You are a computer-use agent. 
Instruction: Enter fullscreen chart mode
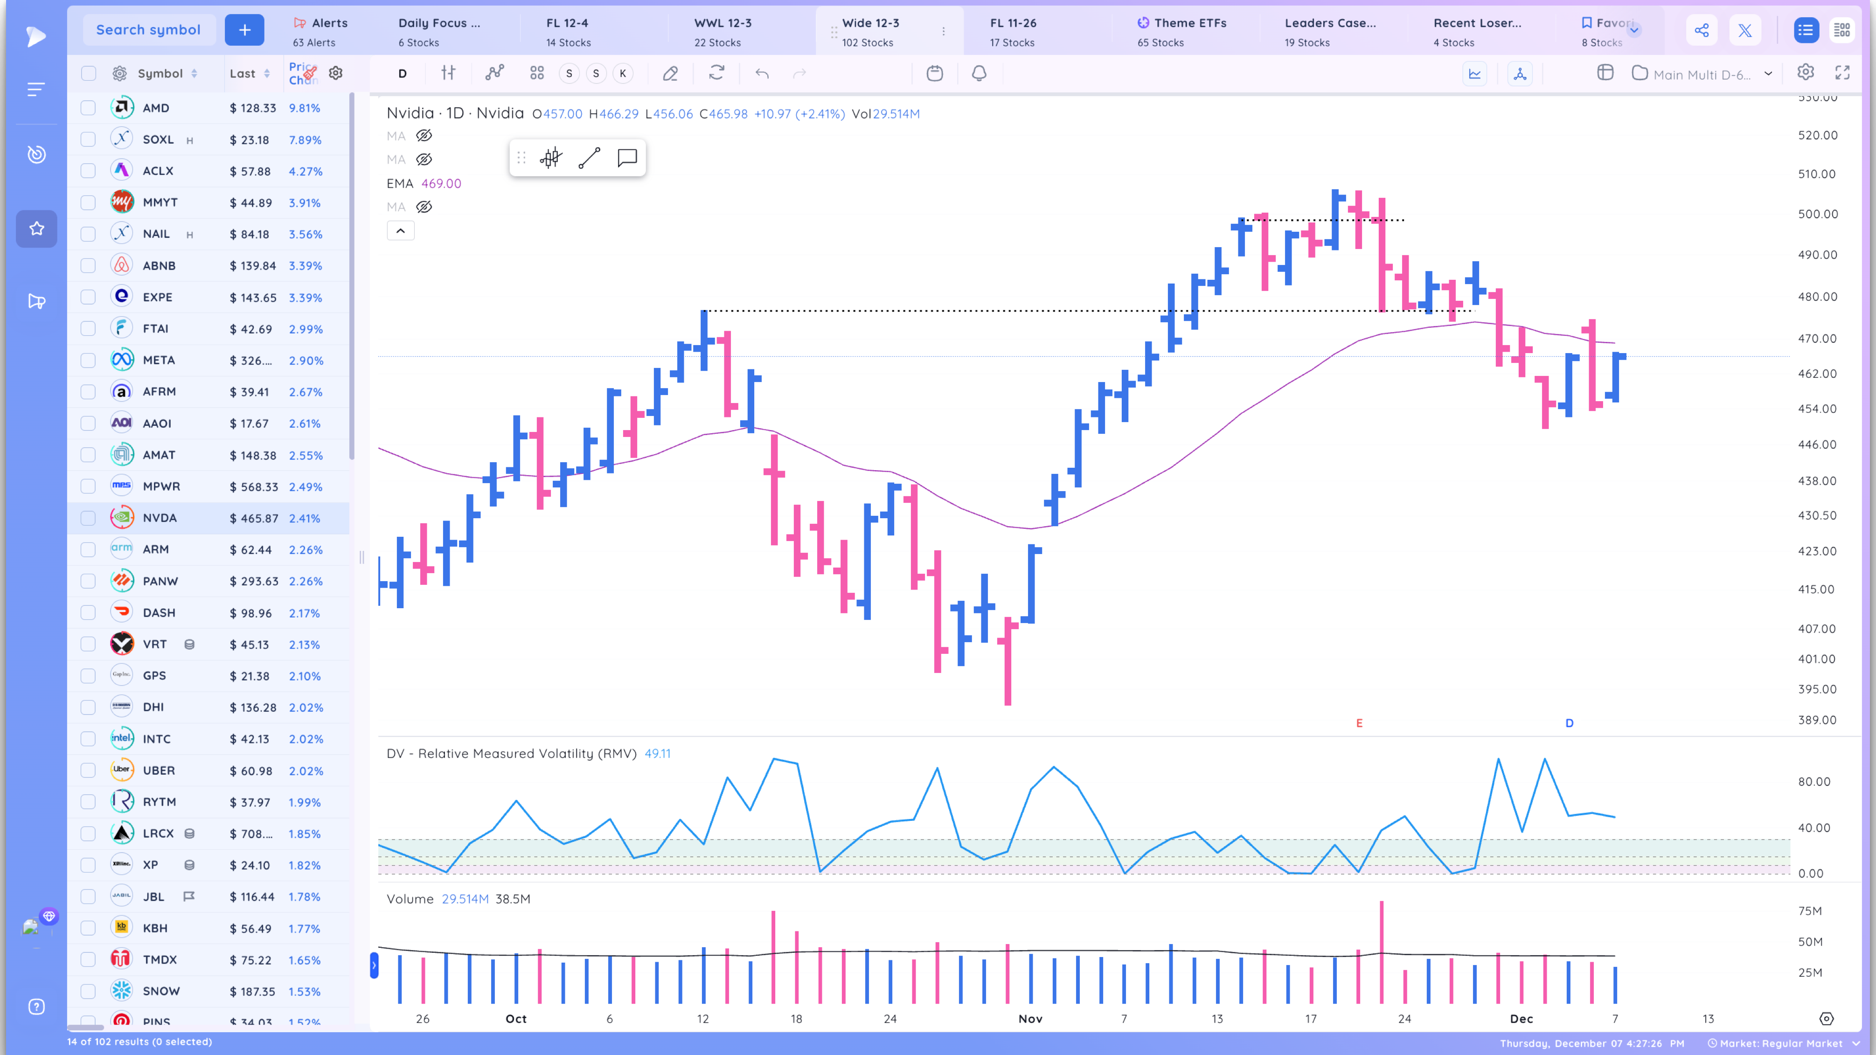coord(1842,72)
